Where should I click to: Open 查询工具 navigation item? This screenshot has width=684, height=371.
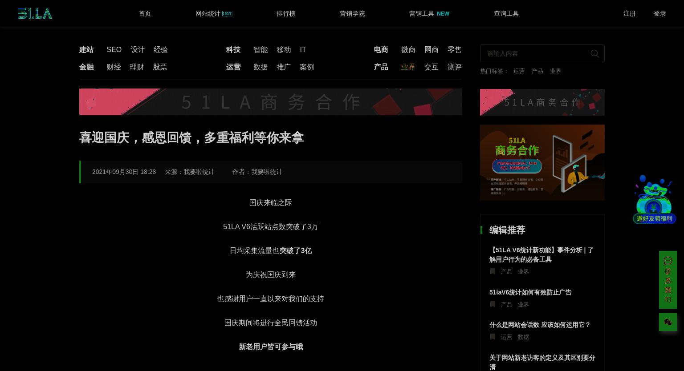tap(506, 13)
